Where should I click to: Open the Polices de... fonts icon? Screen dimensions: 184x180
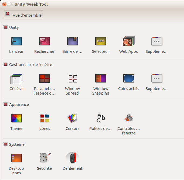pos(101,118)
